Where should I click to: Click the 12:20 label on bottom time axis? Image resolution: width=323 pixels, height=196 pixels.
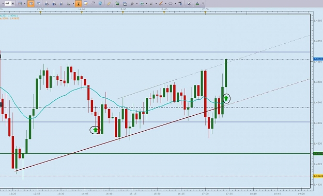(13, 193)
